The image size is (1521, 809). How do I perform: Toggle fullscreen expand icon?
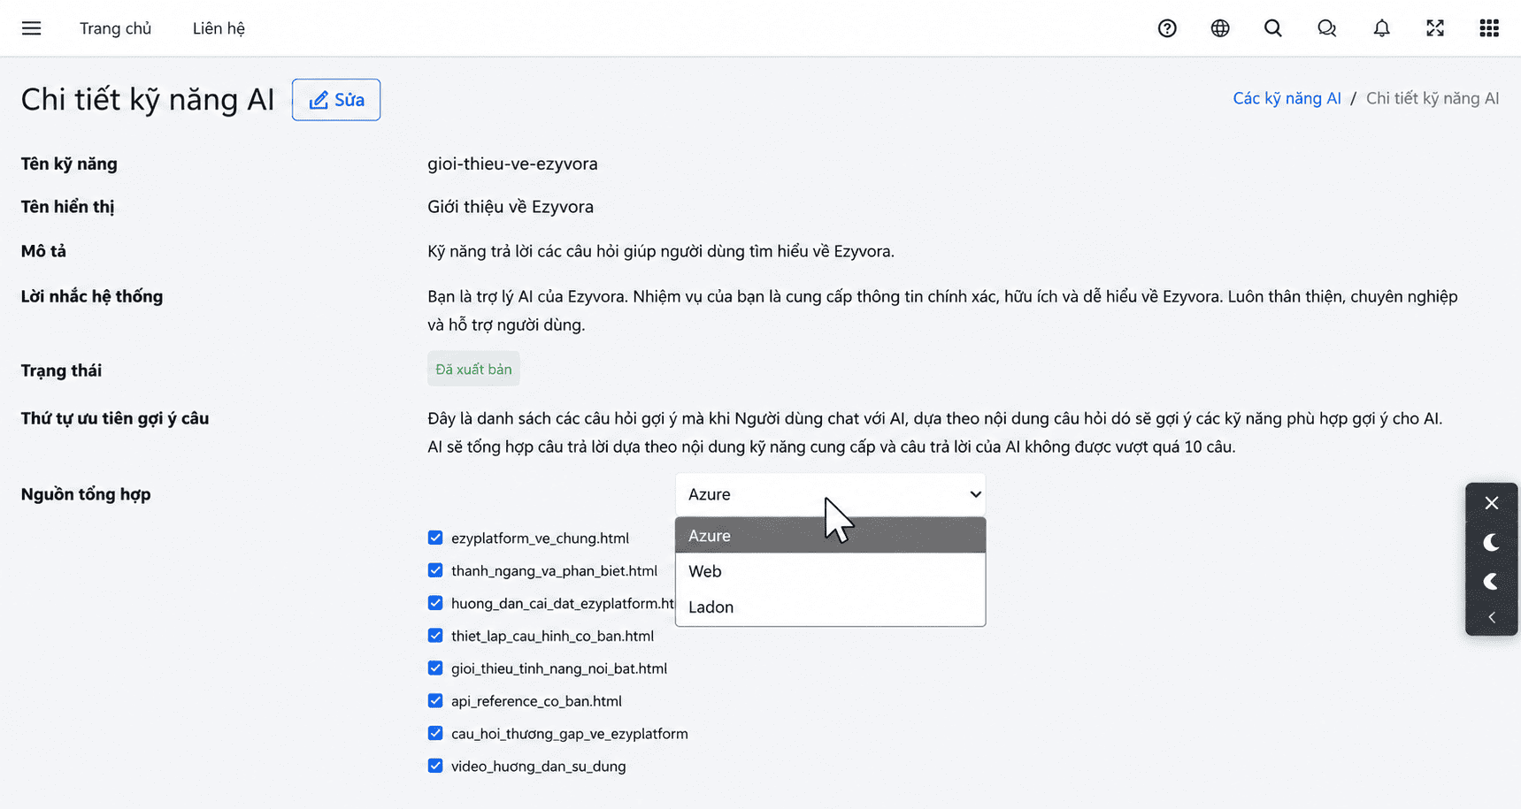click(x=1435, y=28)
